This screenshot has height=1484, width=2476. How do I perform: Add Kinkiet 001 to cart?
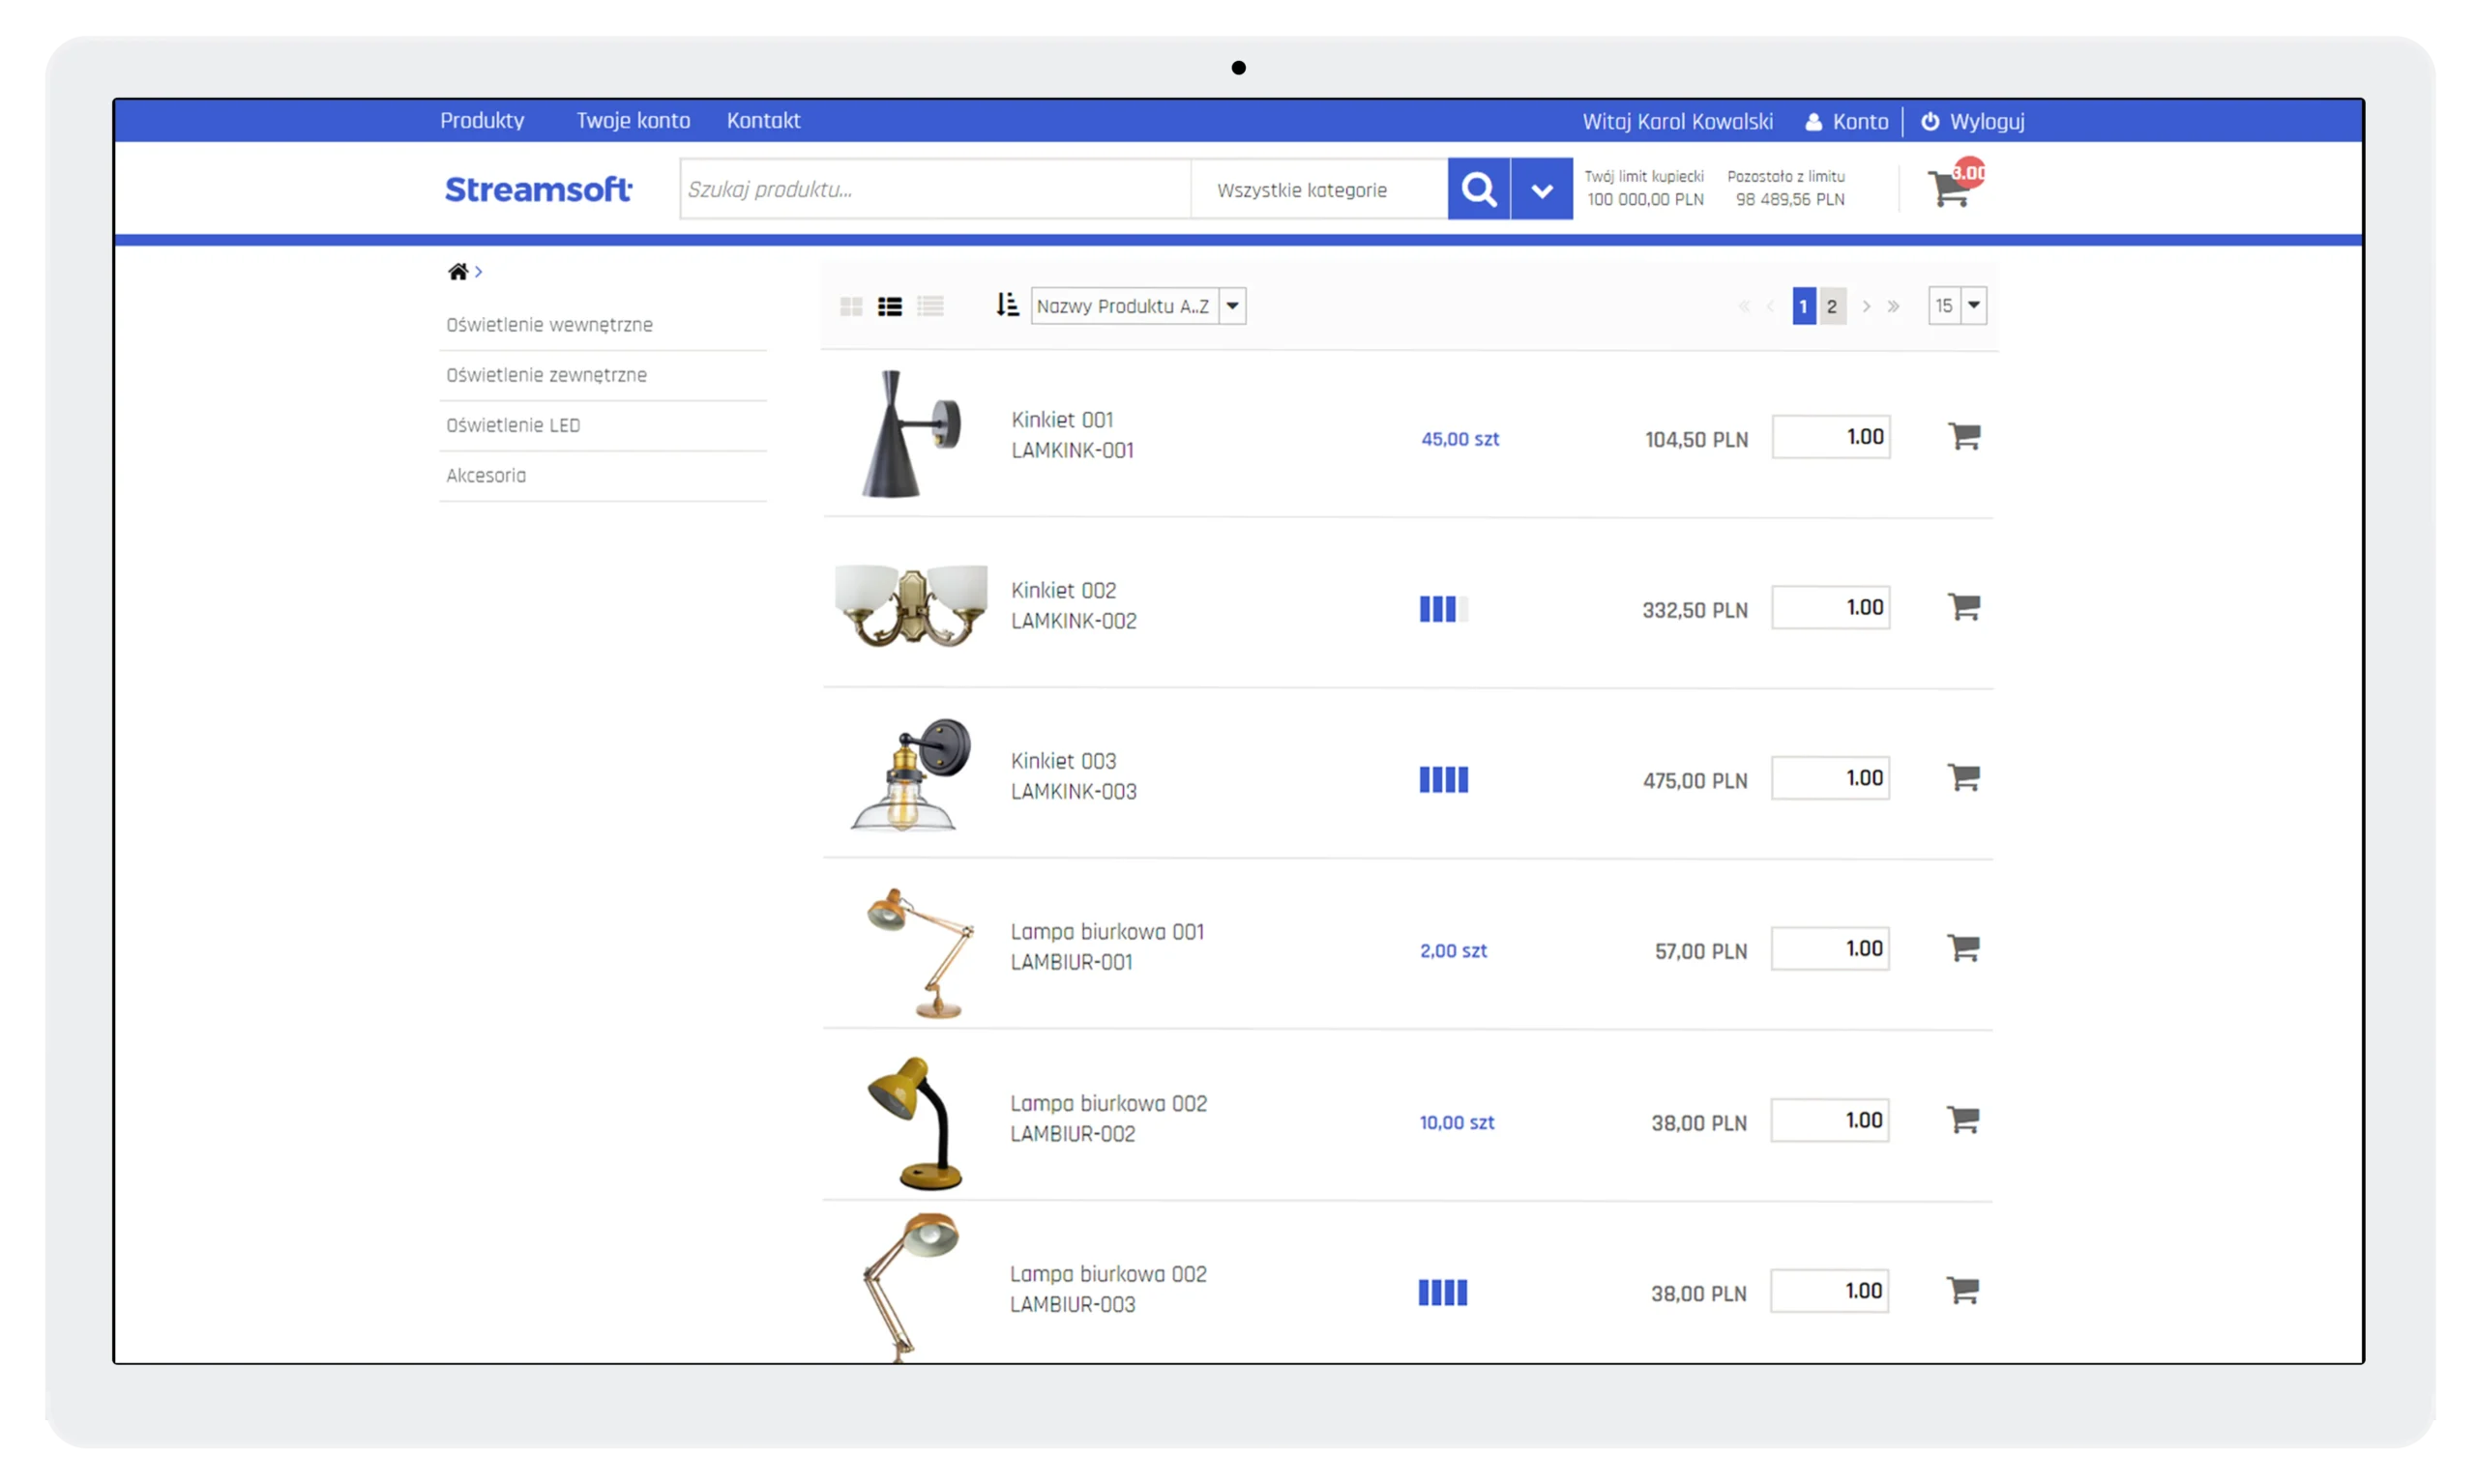(x=1962, y=436)
